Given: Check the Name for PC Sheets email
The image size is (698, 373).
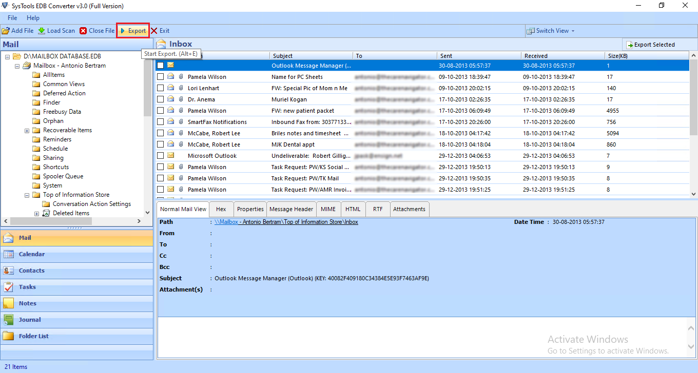Looking at the screenshot, I should click(x=161, y=77).
